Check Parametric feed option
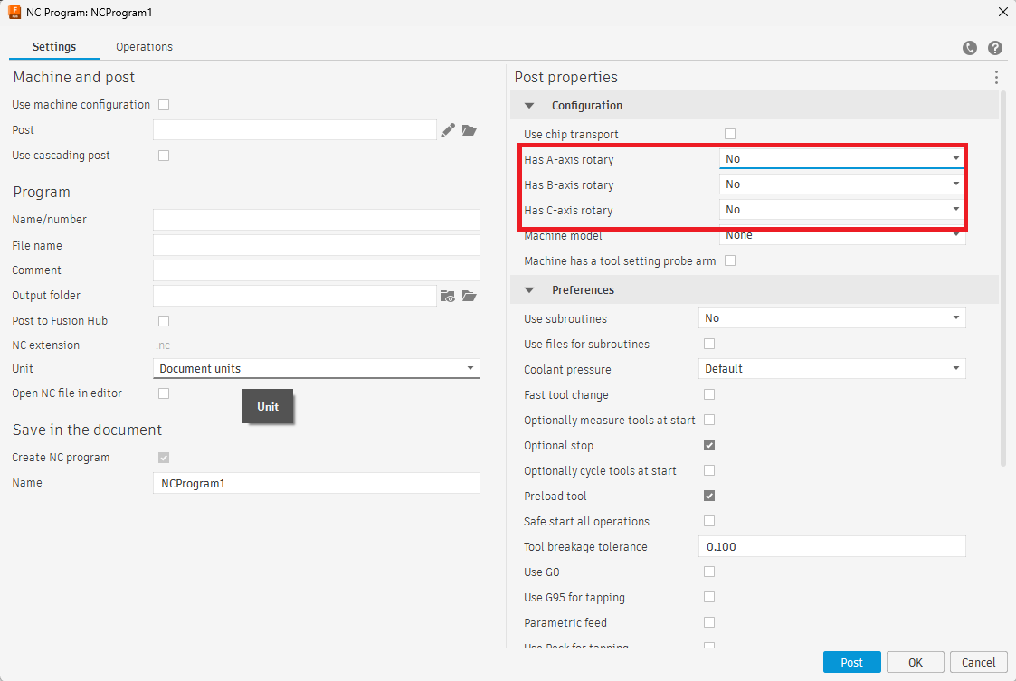Viewport: 1016px width, 681px height. (x=709, y=622)
